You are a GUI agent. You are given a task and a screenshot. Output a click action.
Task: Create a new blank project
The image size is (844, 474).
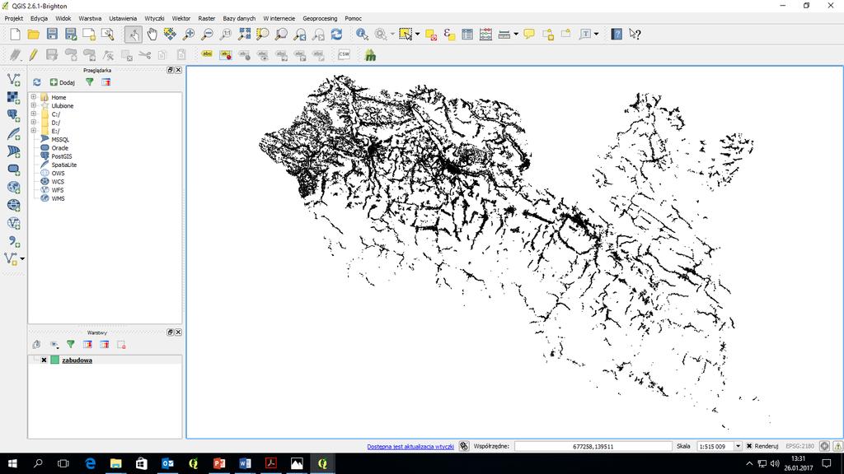(15, 35)
